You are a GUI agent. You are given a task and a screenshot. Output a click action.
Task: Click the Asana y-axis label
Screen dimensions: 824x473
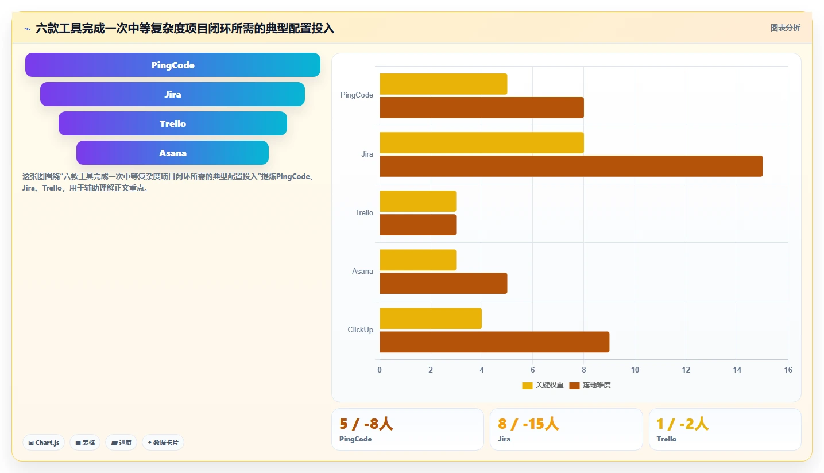(x=363, y=271)
